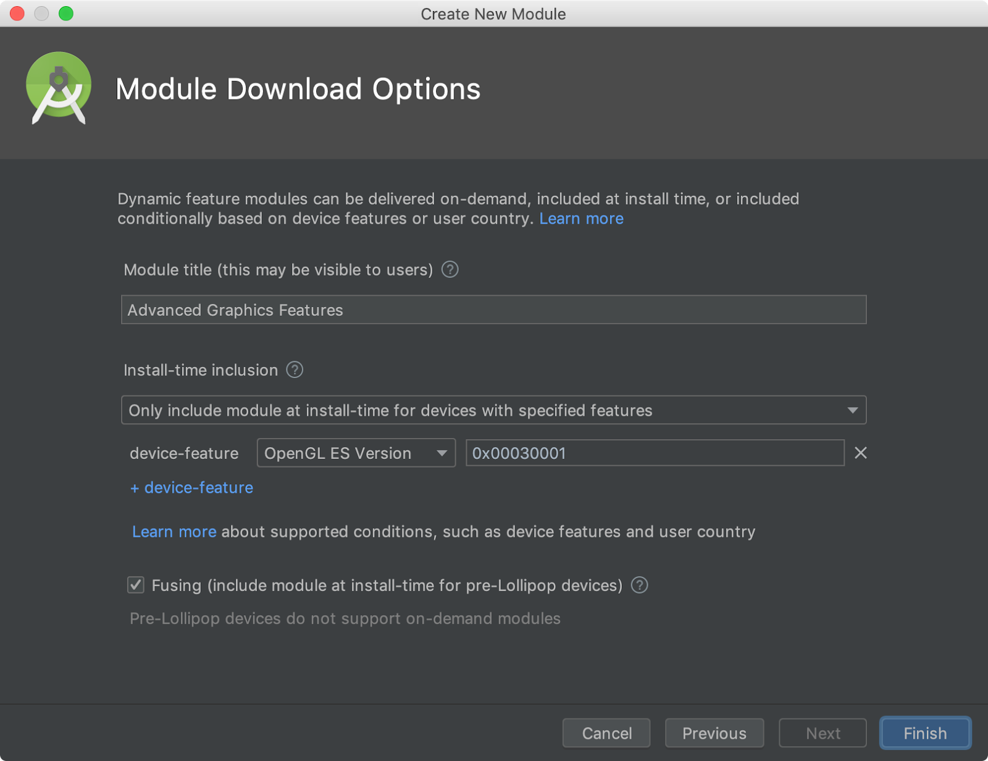Viewport: 988px width, 761px height.
Task: Click the help icon beside Fusing option
Action: pos(640,585)
